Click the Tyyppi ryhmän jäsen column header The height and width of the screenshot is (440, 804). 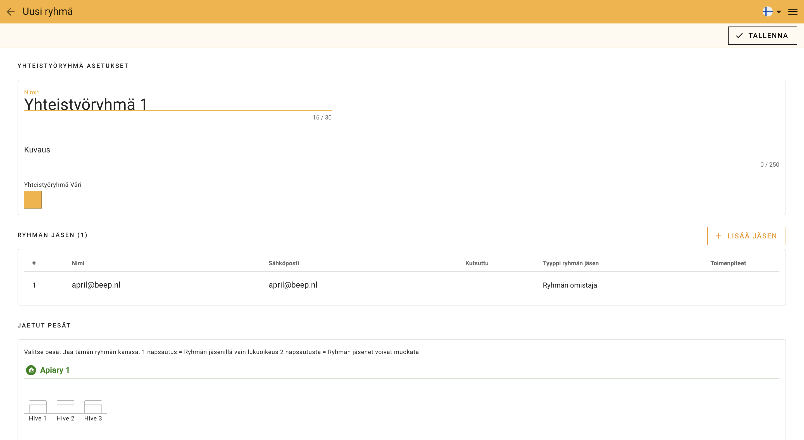click(x=570, y=263)
